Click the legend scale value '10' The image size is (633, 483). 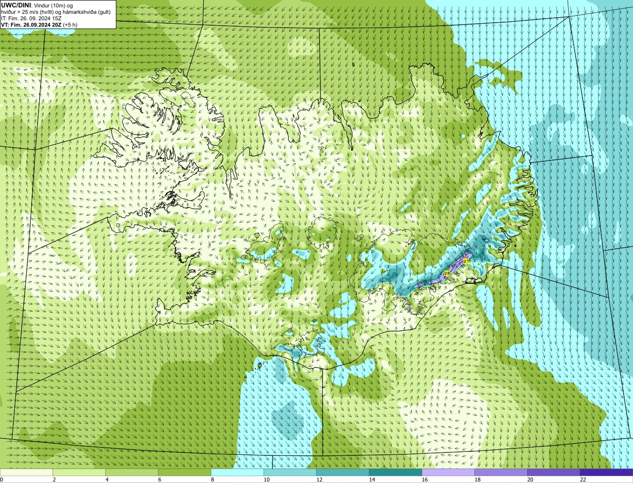pos(267,480)
